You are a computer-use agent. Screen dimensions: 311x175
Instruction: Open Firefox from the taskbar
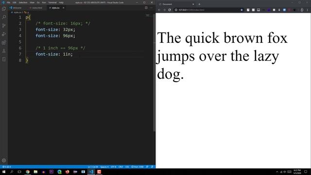[67, 172]
